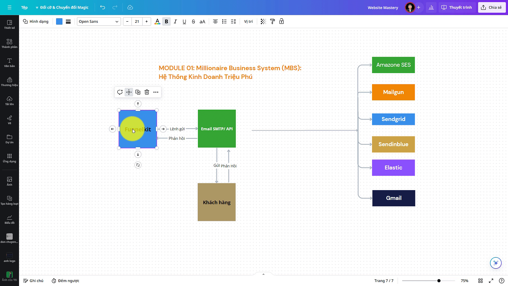
Task: Open the Vẽ draw tool
Action: tap(10, 120)
